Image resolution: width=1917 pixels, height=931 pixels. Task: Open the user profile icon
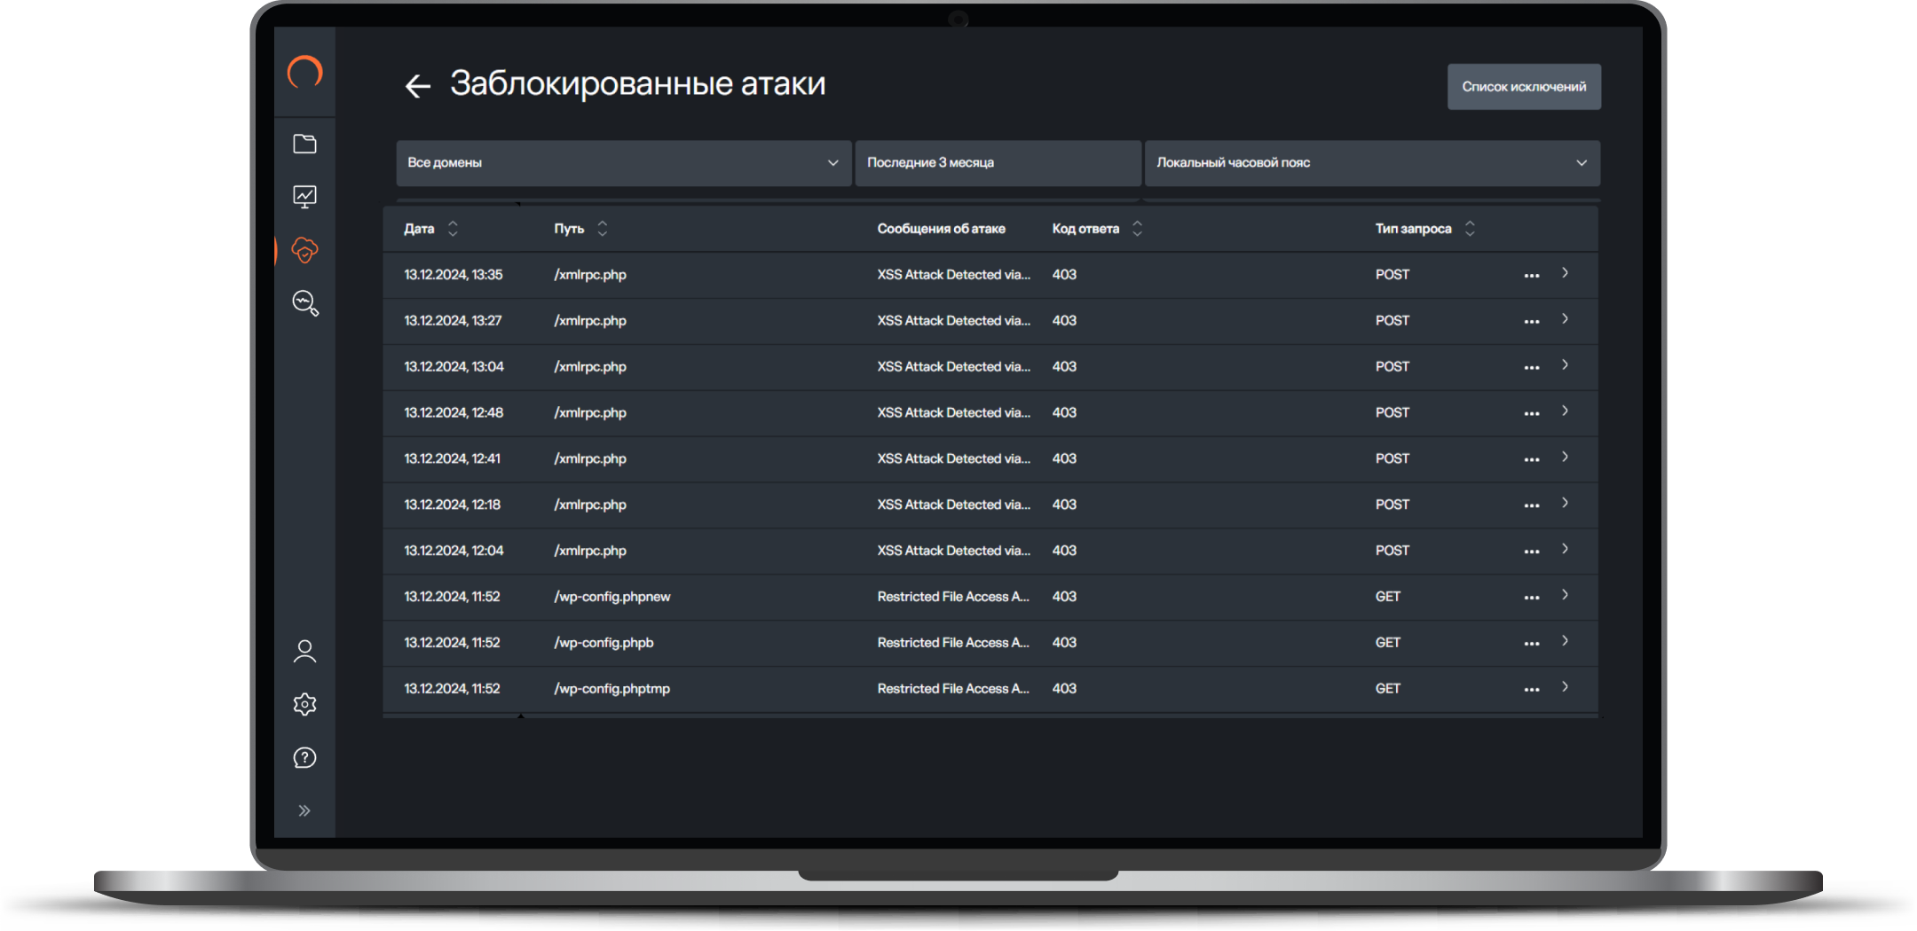(x=304, y=652)
